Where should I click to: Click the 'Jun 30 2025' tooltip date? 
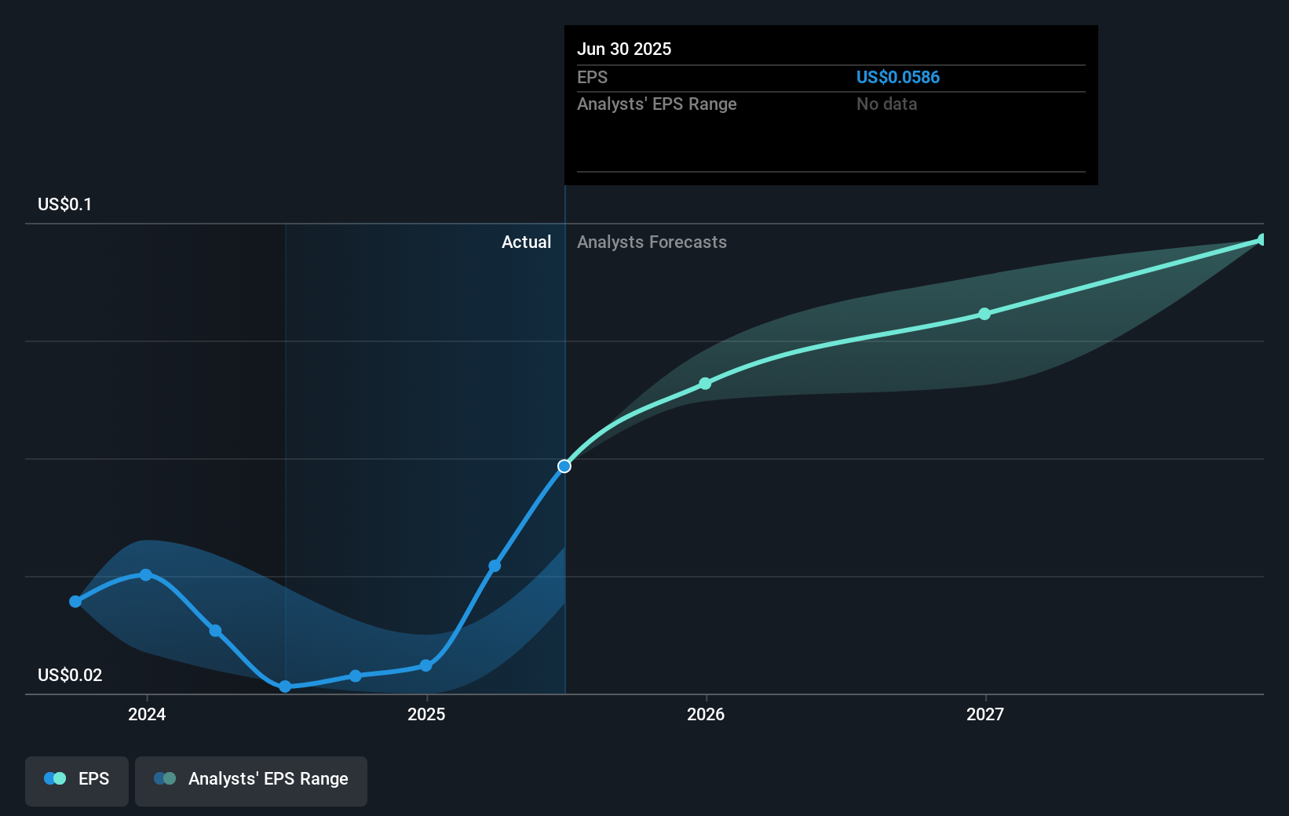(624, 49)
